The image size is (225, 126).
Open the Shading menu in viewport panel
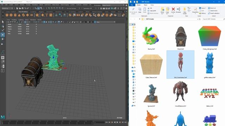click(x=14, y=20)
